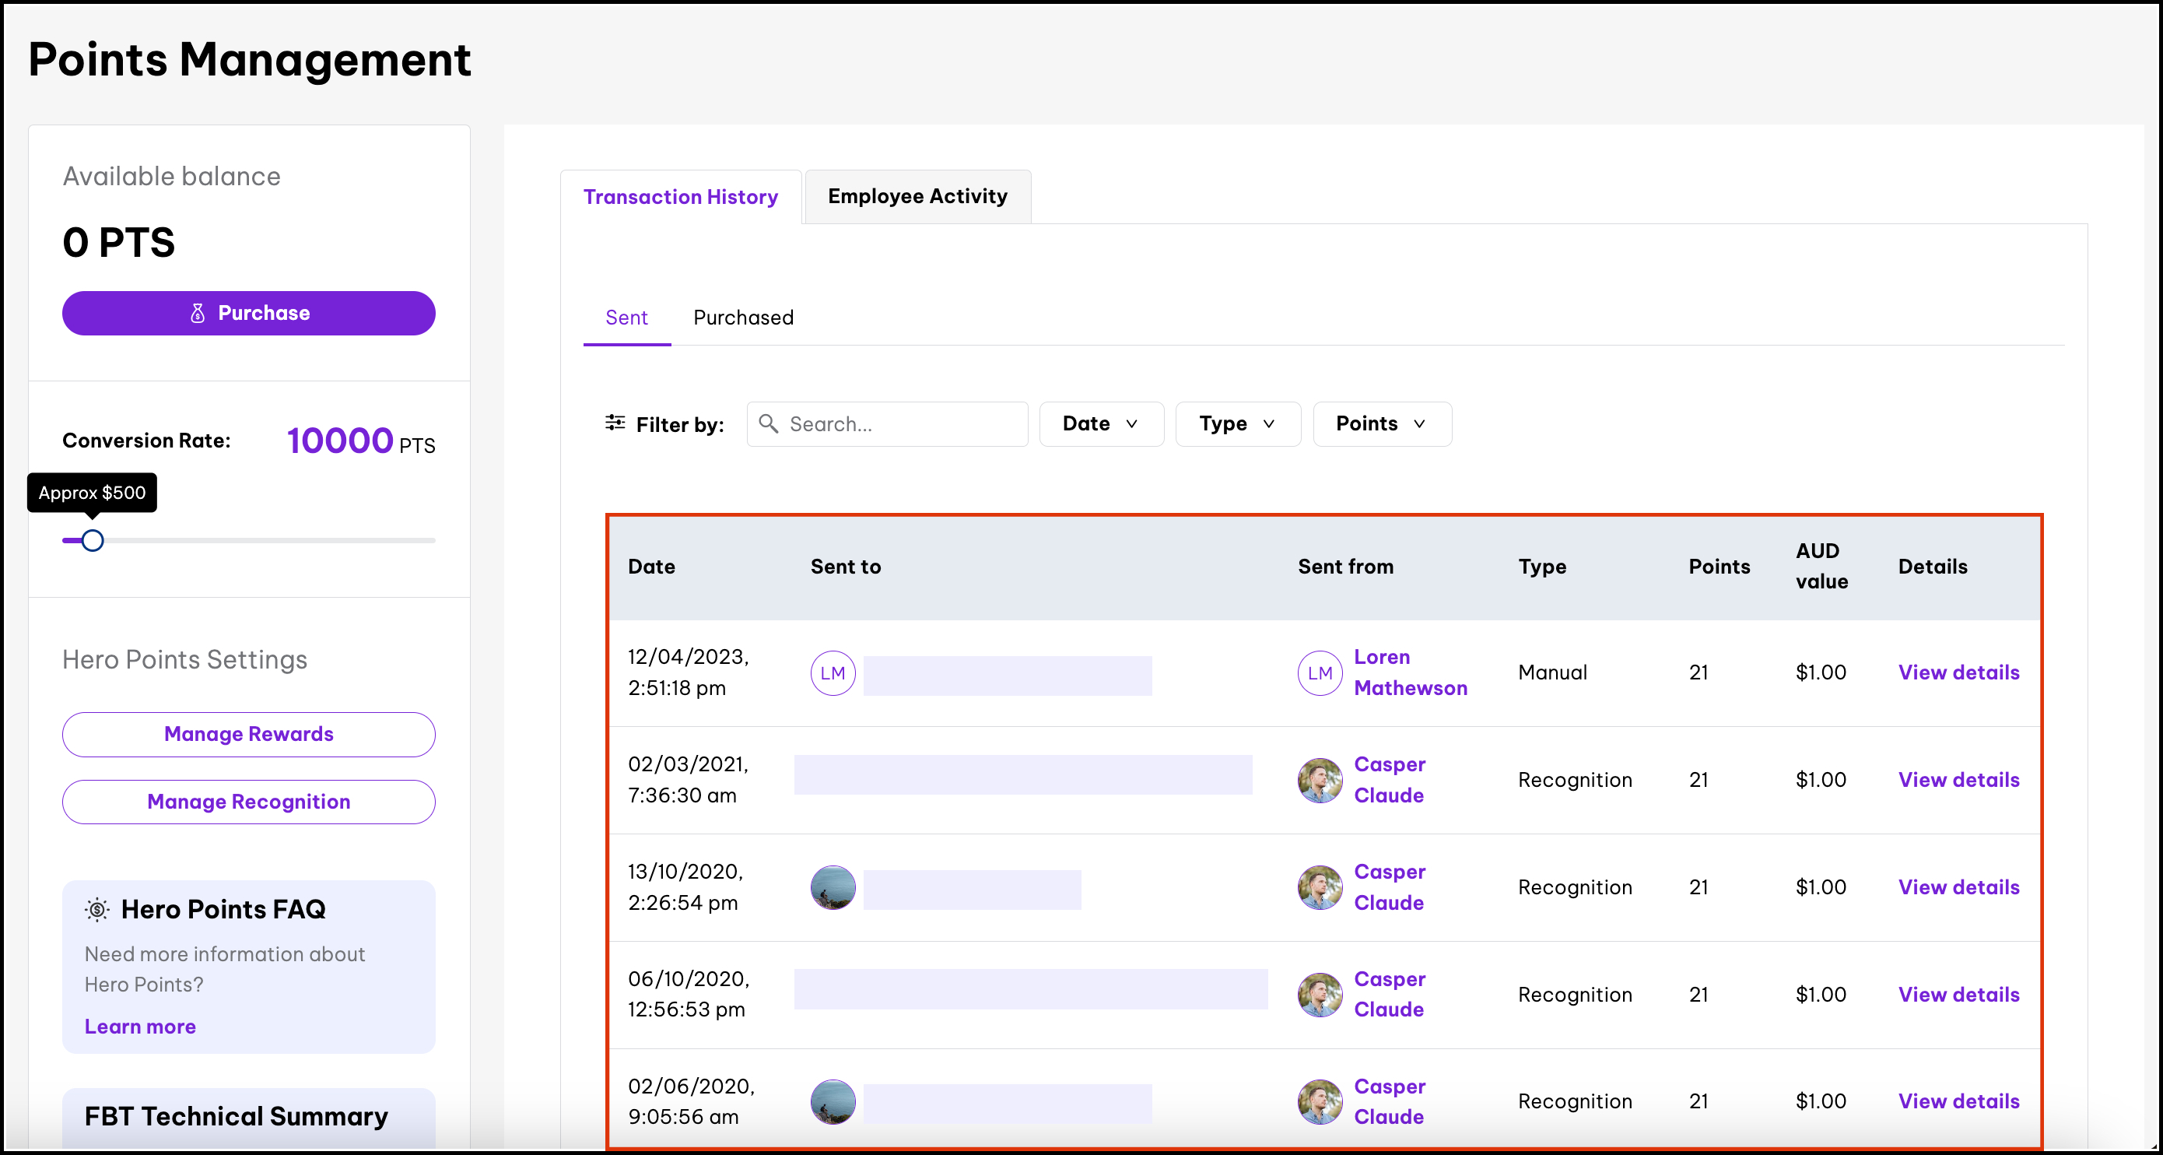Click Loren Mathewson's LM avatar in Sent from
This screenshot has height=1155, width=2163.
point(1319,672)
